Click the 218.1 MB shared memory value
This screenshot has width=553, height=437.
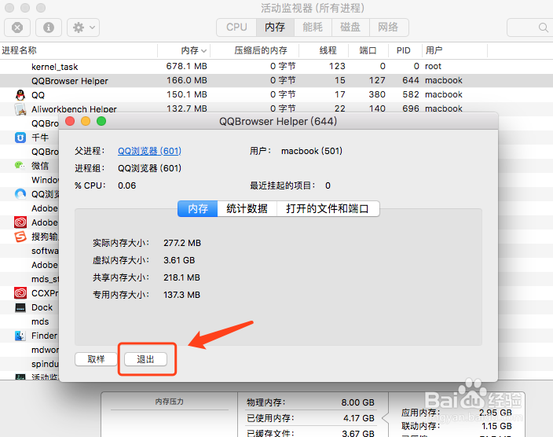[181, 277]
